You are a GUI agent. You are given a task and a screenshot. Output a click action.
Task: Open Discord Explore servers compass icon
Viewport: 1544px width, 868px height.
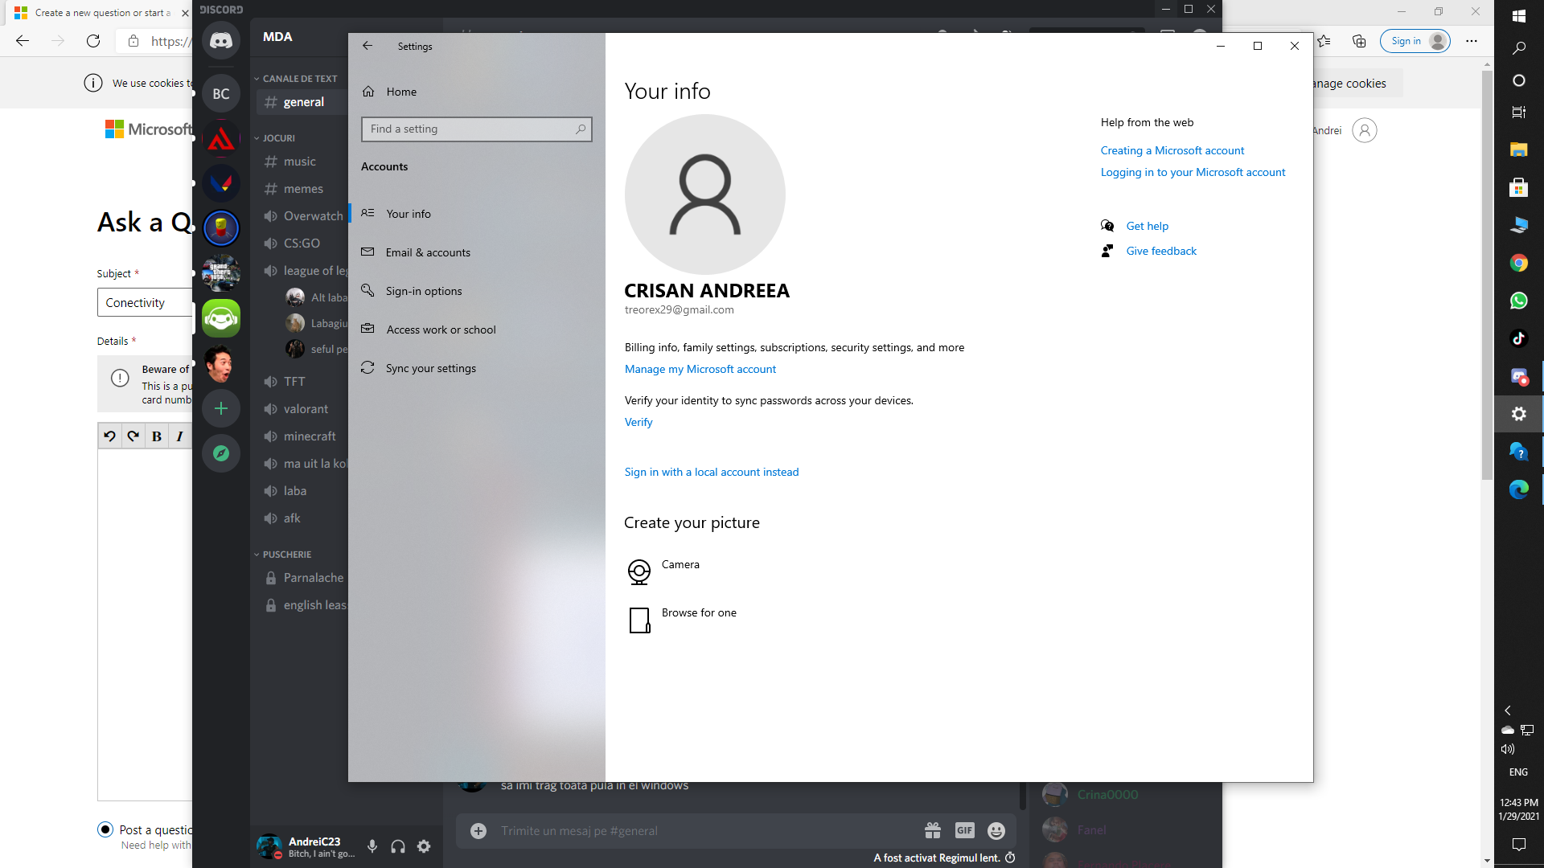(x=221, y=453)
